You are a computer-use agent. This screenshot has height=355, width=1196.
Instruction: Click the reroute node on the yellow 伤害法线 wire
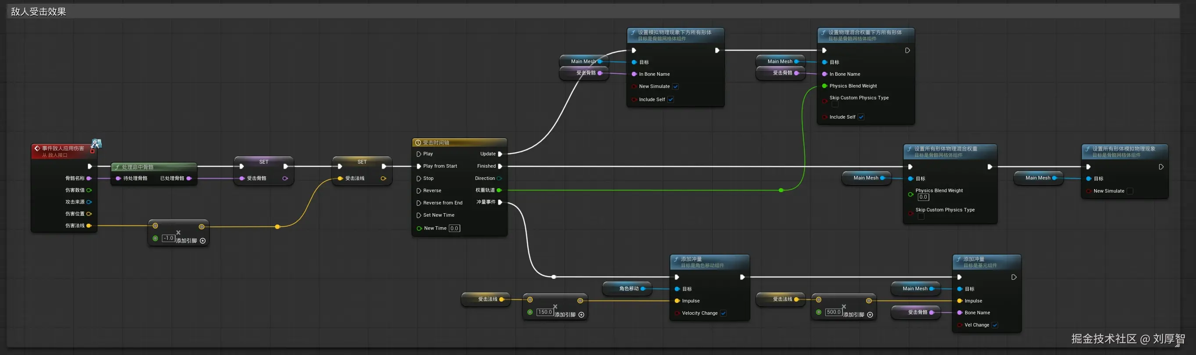pyautogui.click(x=277, y=227)
